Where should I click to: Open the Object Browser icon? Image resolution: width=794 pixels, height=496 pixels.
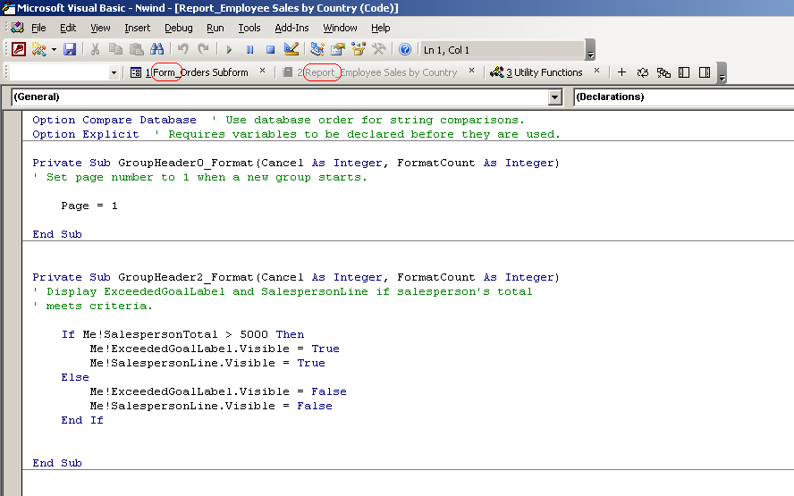coord(359,49)
